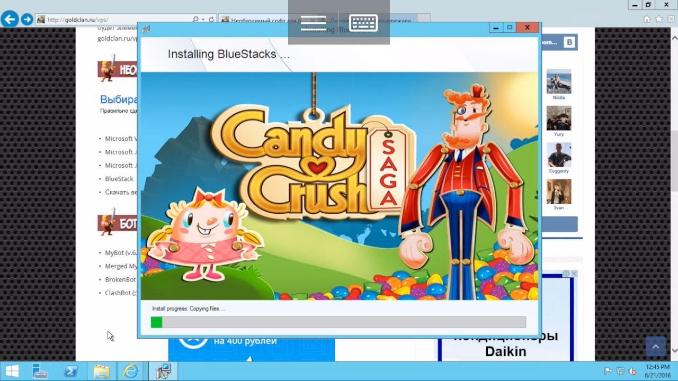Close the BlueStacks installer window

[x=528, y=28]
